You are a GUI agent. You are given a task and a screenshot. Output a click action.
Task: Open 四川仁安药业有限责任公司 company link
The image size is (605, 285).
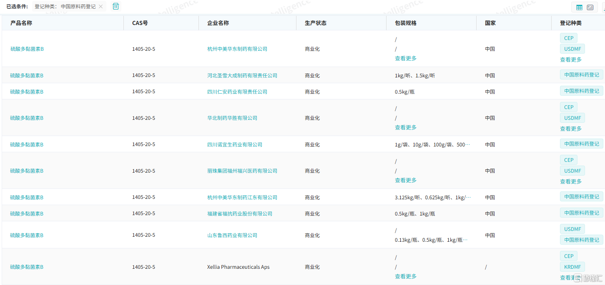coord(237,92)
